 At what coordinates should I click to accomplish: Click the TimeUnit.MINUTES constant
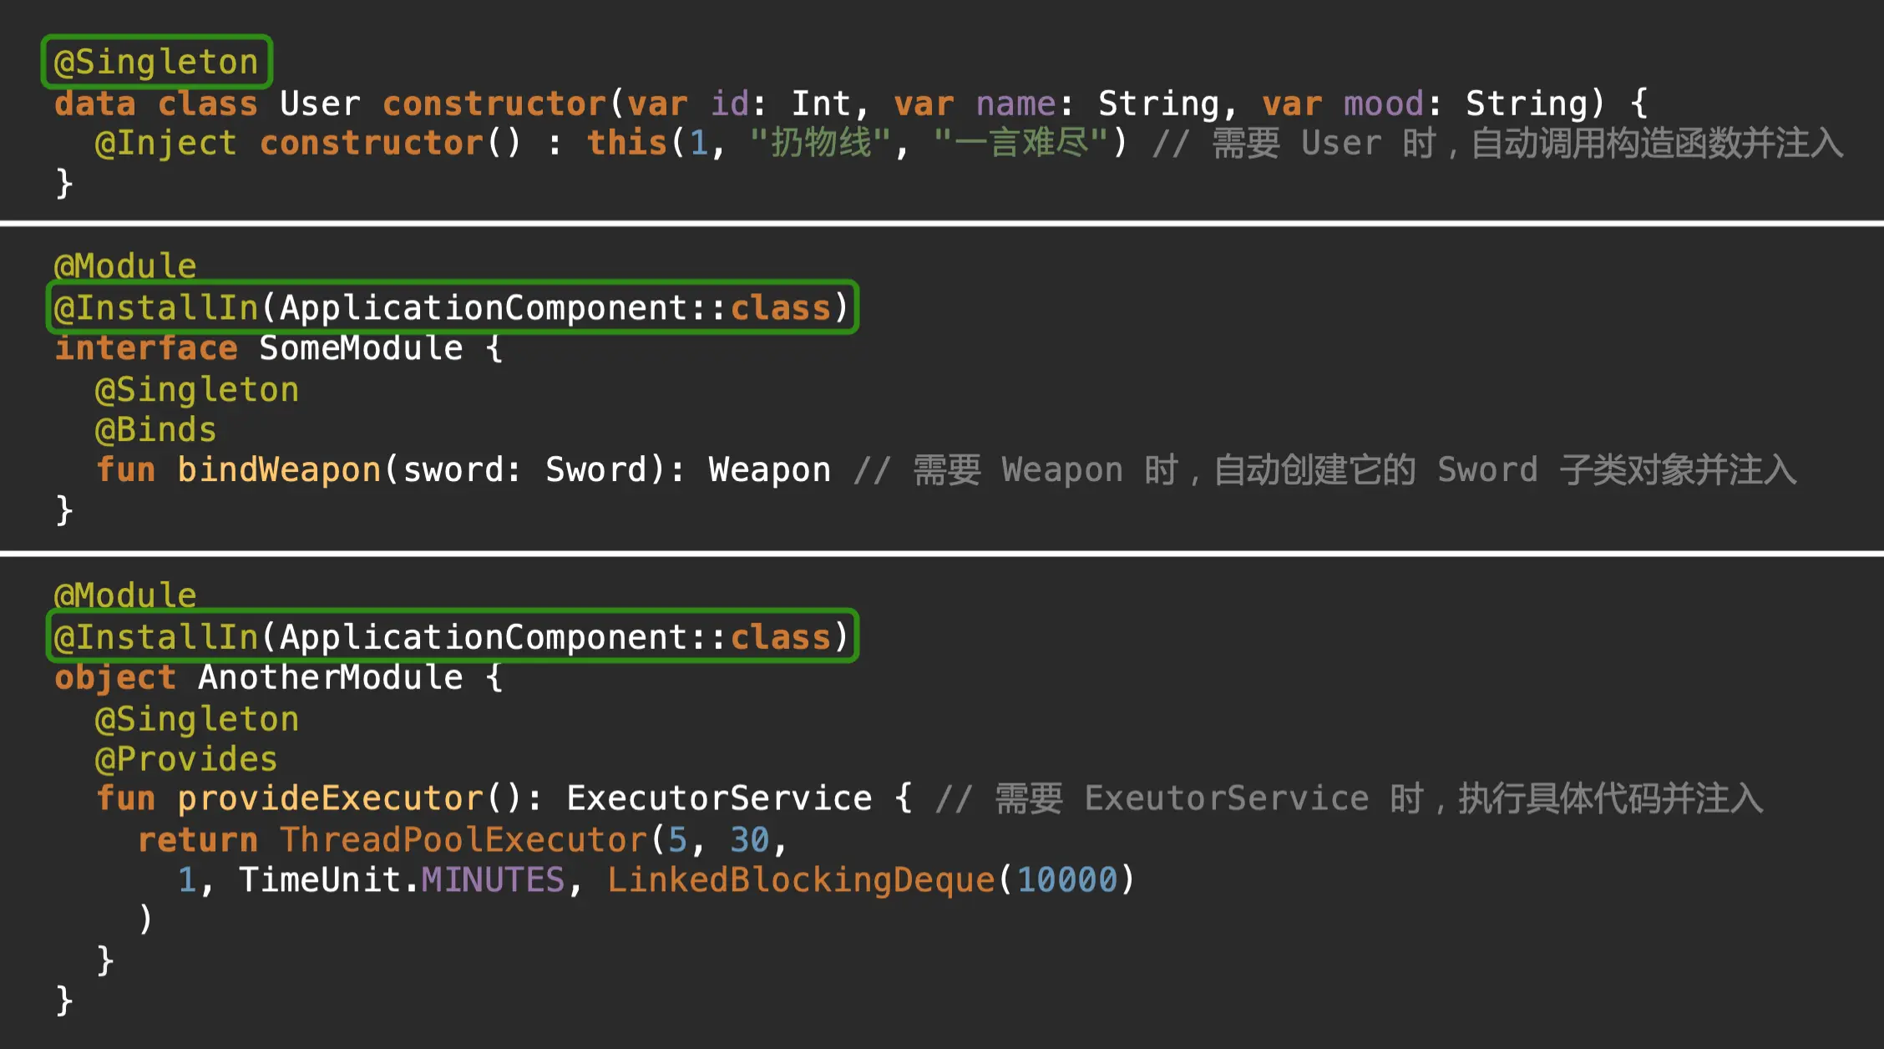(x=493, y=879)
